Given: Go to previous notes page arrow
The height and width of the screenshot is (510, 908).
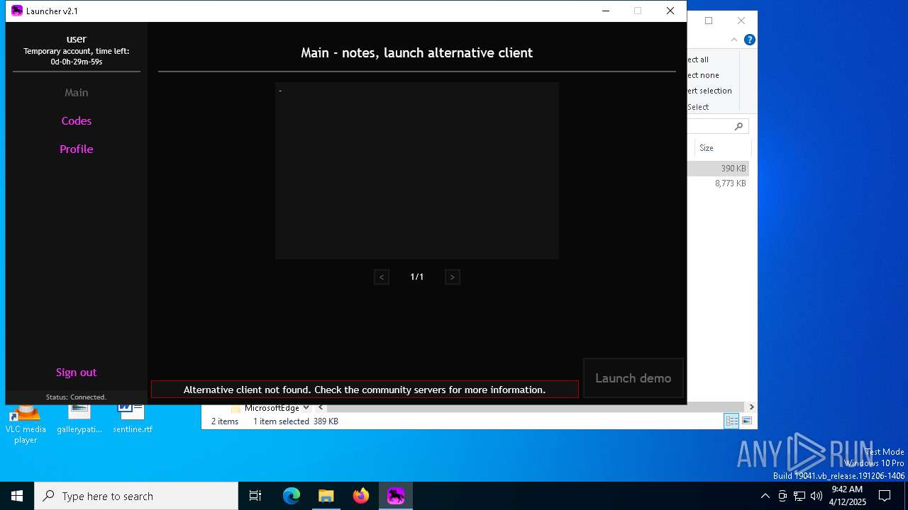Looking at the screenshot, I should (382, 277).
